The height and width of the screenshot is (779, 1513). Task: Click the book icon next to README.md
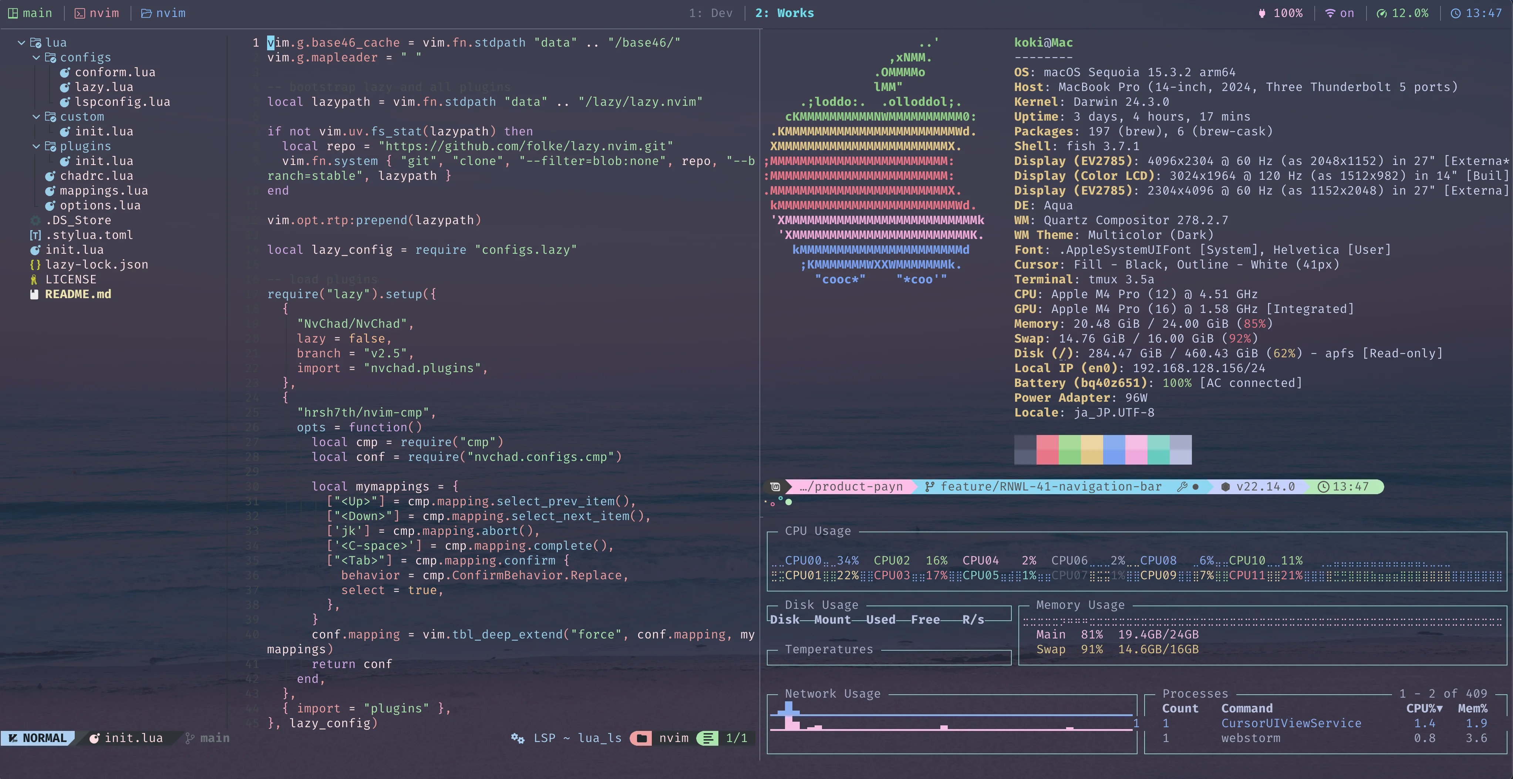tap(35, 294)
